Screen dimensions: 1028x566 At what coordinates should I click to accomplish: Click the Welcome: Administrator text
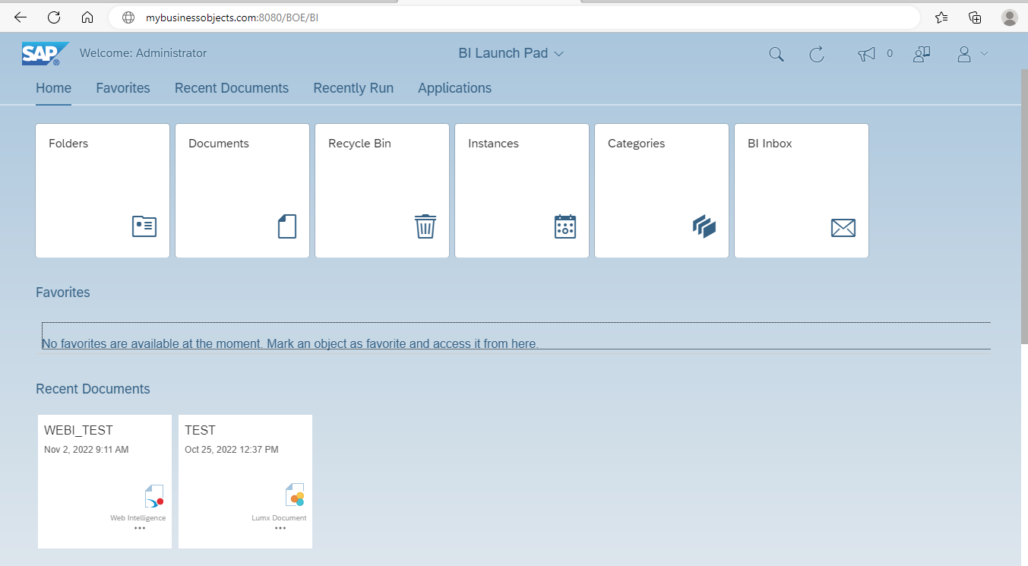143,53
